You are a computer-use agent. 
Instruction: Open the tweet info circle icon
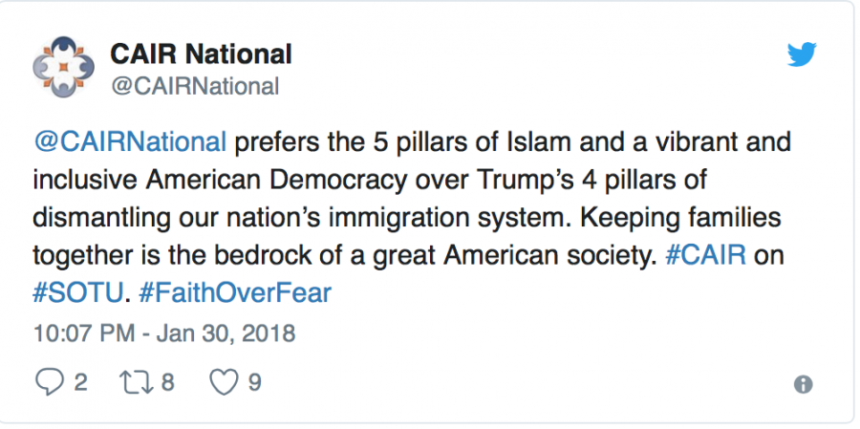[x=804, y=384]
